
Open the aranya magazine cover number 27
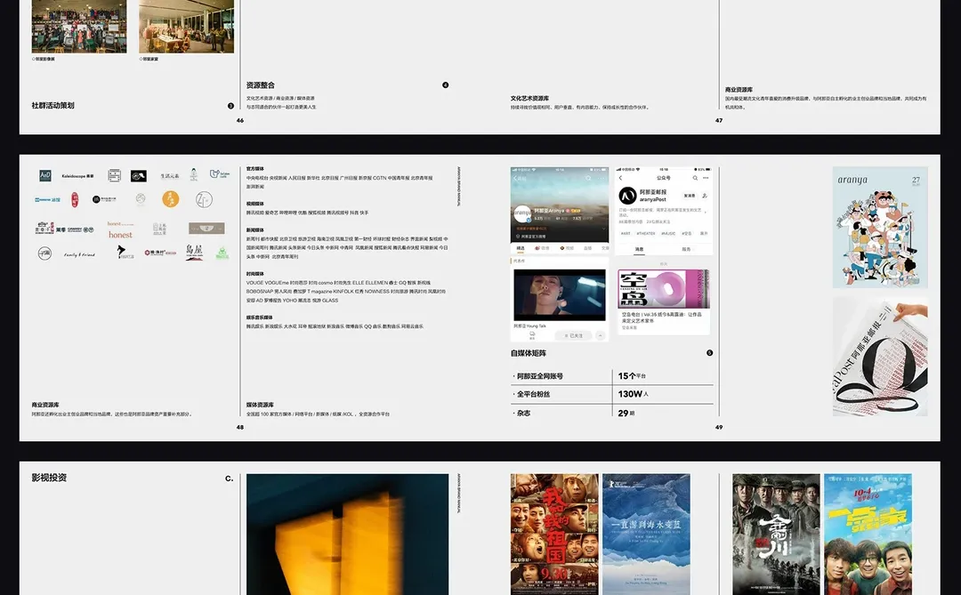tap(880, 228)
